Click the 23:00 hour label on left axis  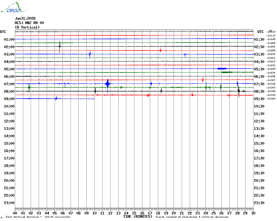10,203
